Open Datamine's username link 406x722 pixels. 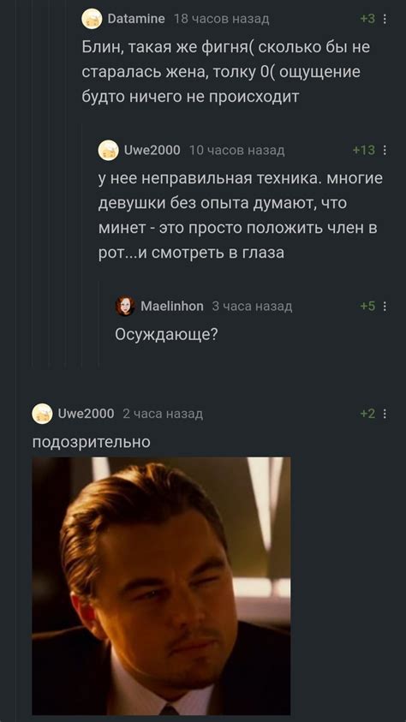click(x=136, y=19)
